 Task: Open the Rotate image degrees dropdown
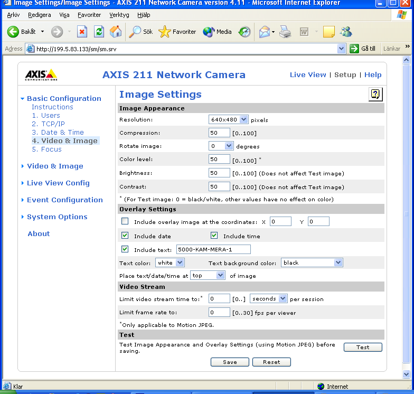pyautogui.click(x=221, y=146)
